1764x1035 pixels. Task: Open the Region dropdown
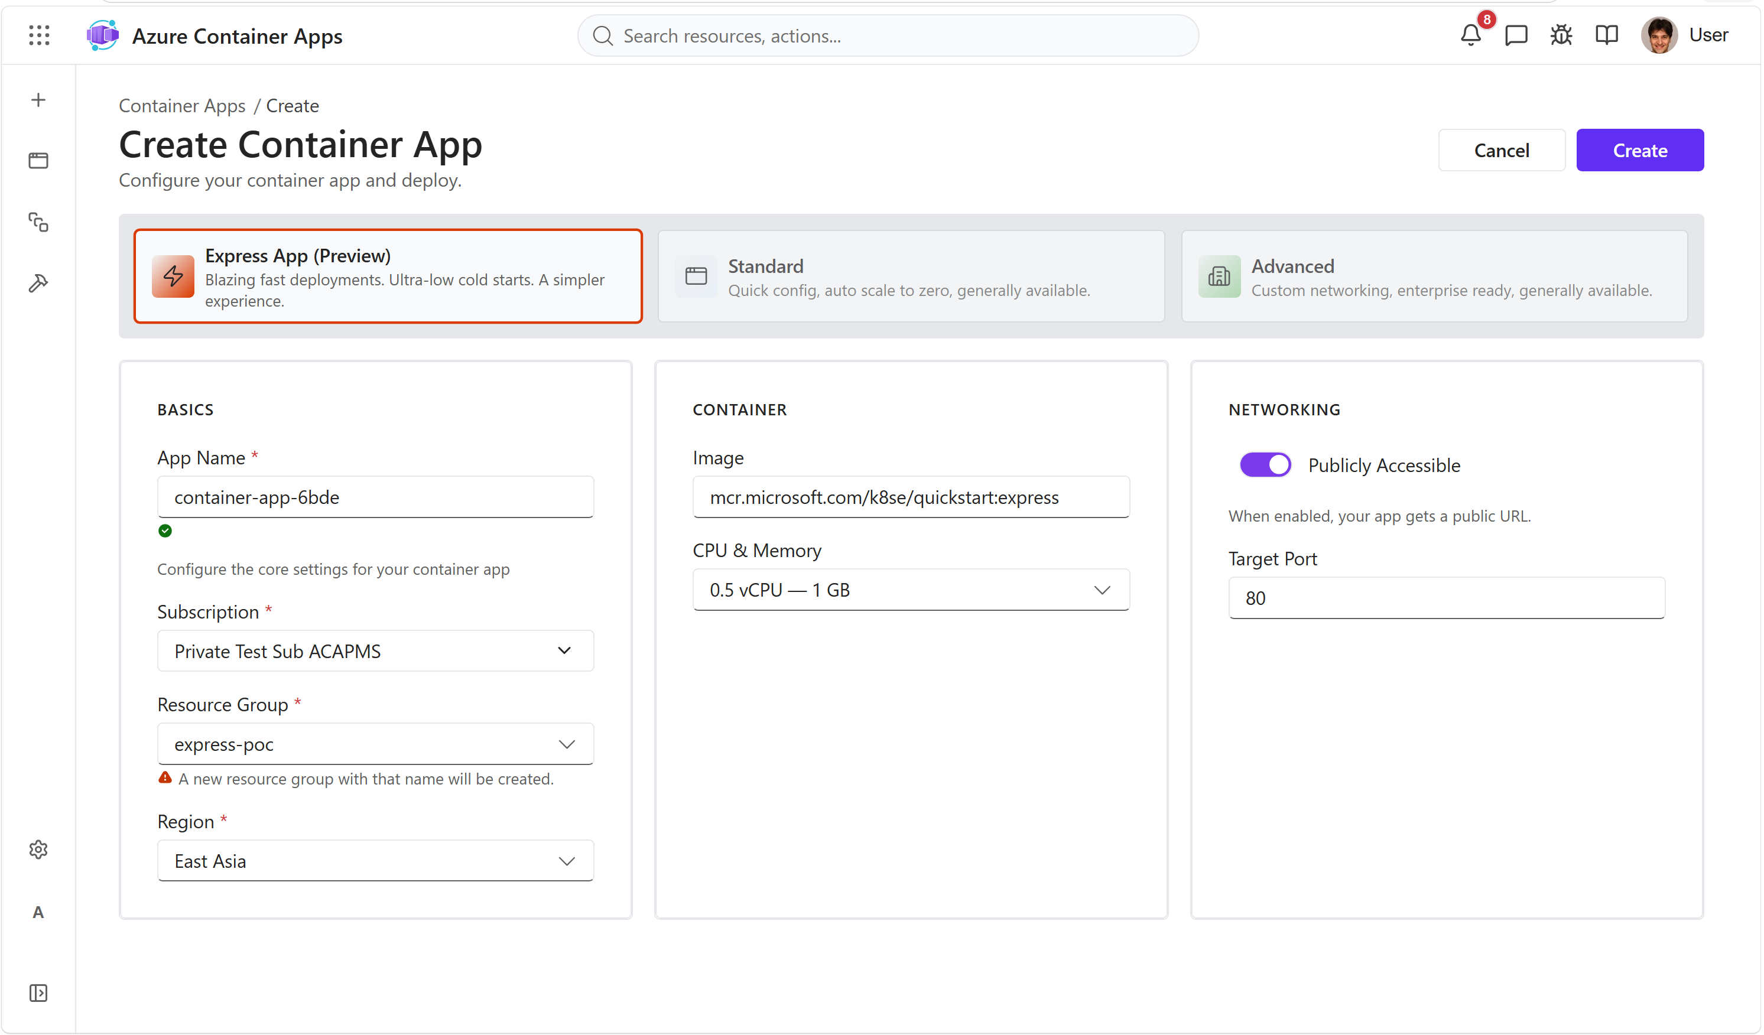pyautogui.click(x=376, y=861)
